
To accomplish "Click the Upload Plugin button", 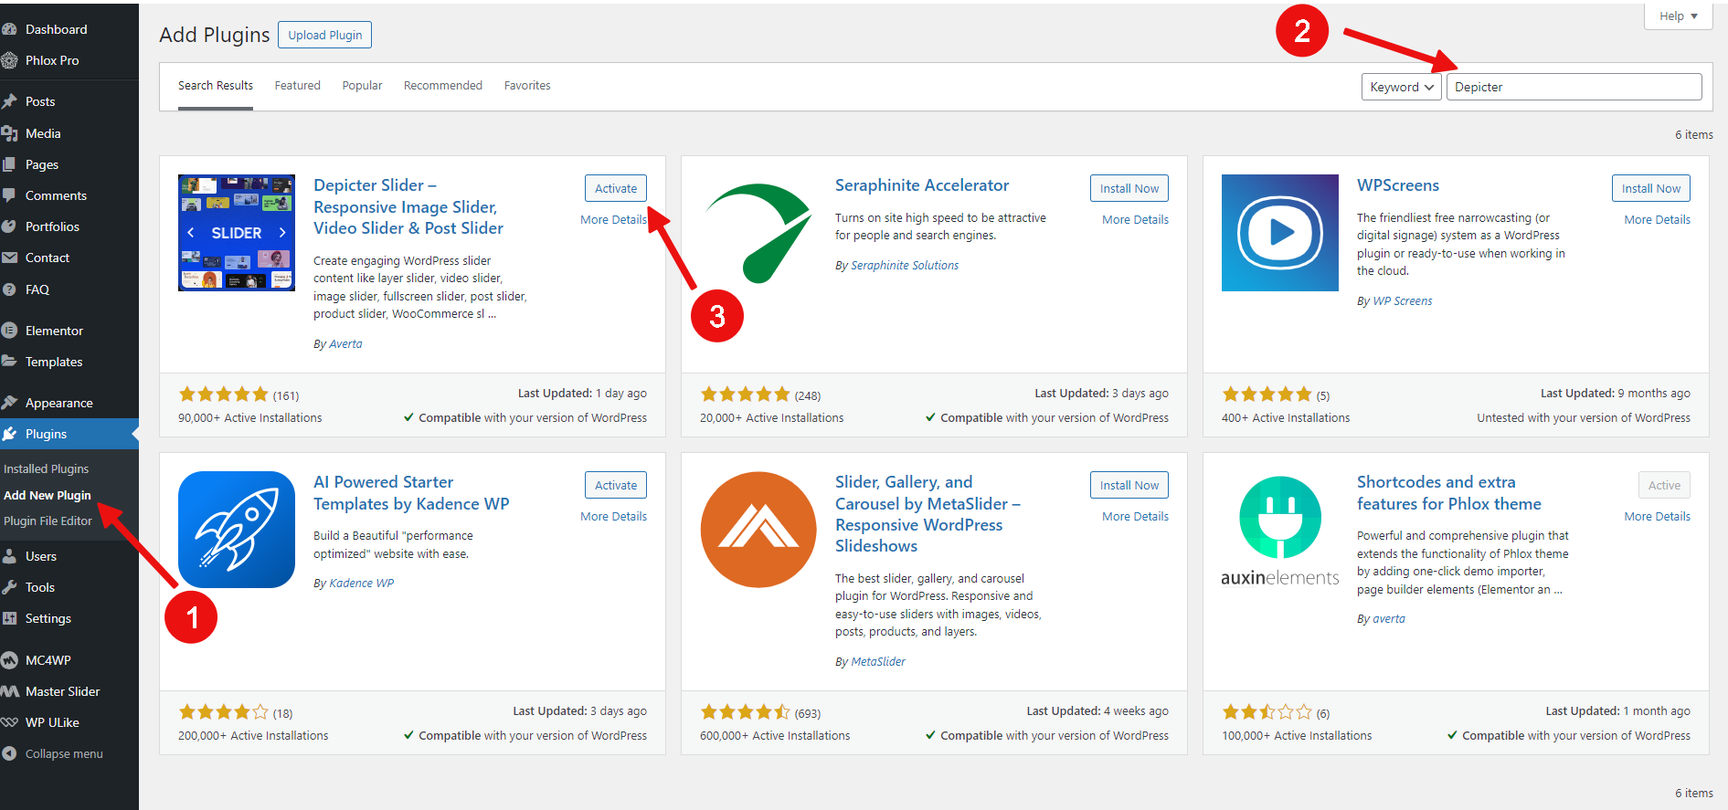I will (x=324, y=35).
